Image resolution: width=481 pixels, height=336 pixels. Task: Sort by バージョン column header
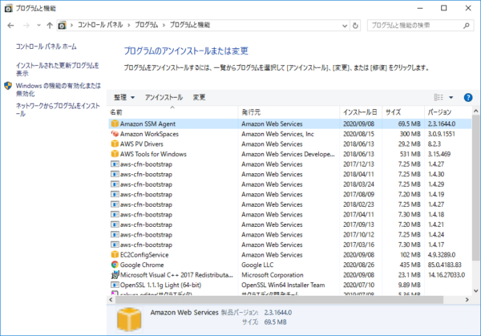tap(448, 112)
